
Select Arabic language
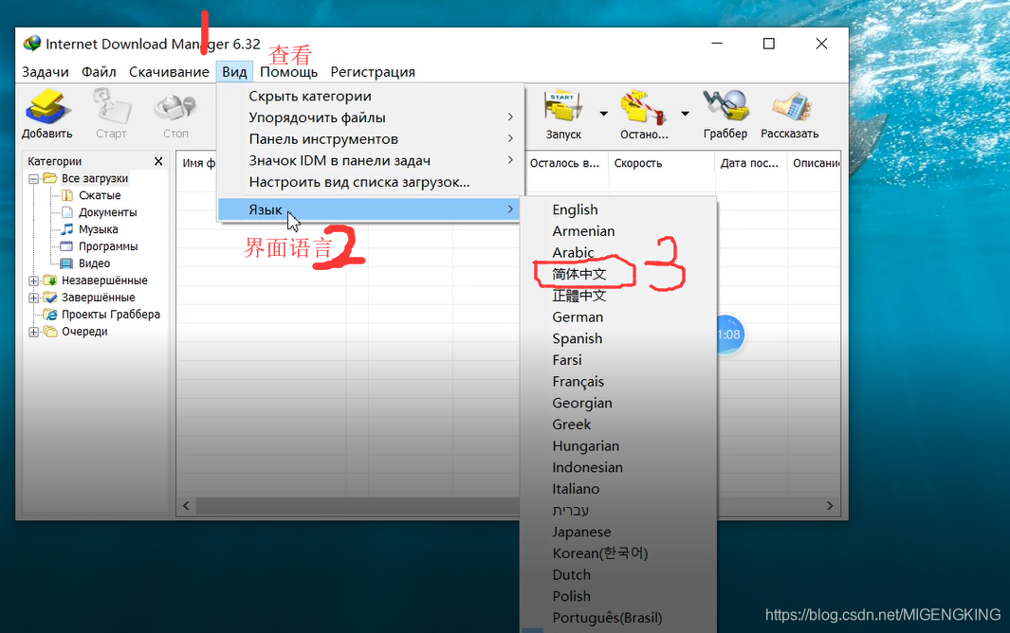coord(573,252)
